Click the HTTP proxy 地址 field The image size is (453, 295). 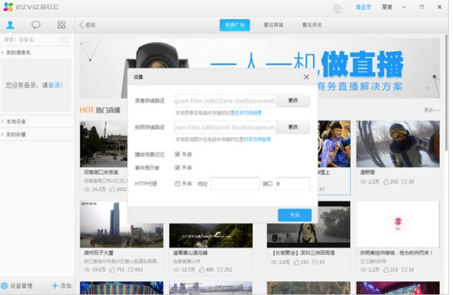coord(235,184)
